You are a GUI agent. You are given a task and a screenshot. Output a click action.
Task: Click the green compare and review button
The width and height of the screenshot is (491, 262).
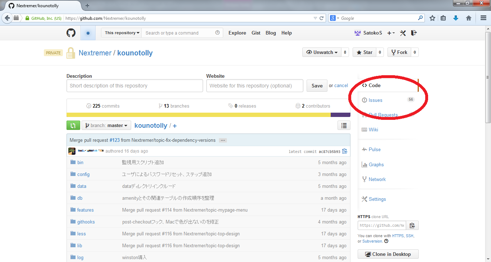point(73,125)
